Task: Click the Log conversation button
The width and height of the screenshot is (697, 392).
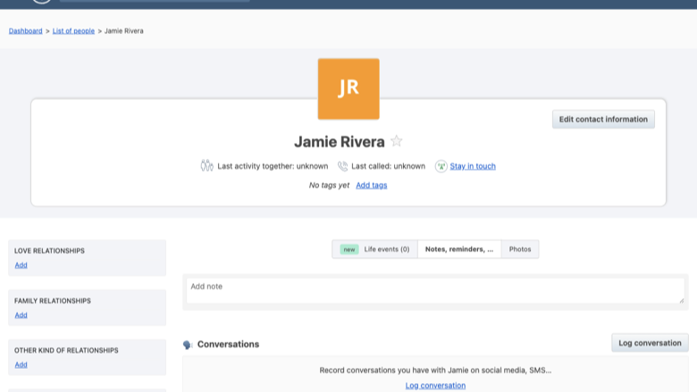Action: [x=650, y=343]
